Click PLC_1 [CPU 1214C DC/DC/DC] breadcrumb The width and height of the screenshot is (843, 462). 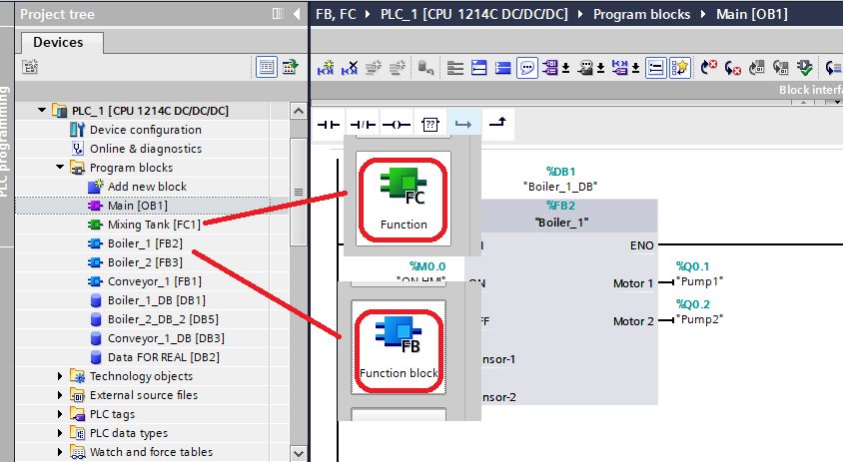click(x=474, y=14)
